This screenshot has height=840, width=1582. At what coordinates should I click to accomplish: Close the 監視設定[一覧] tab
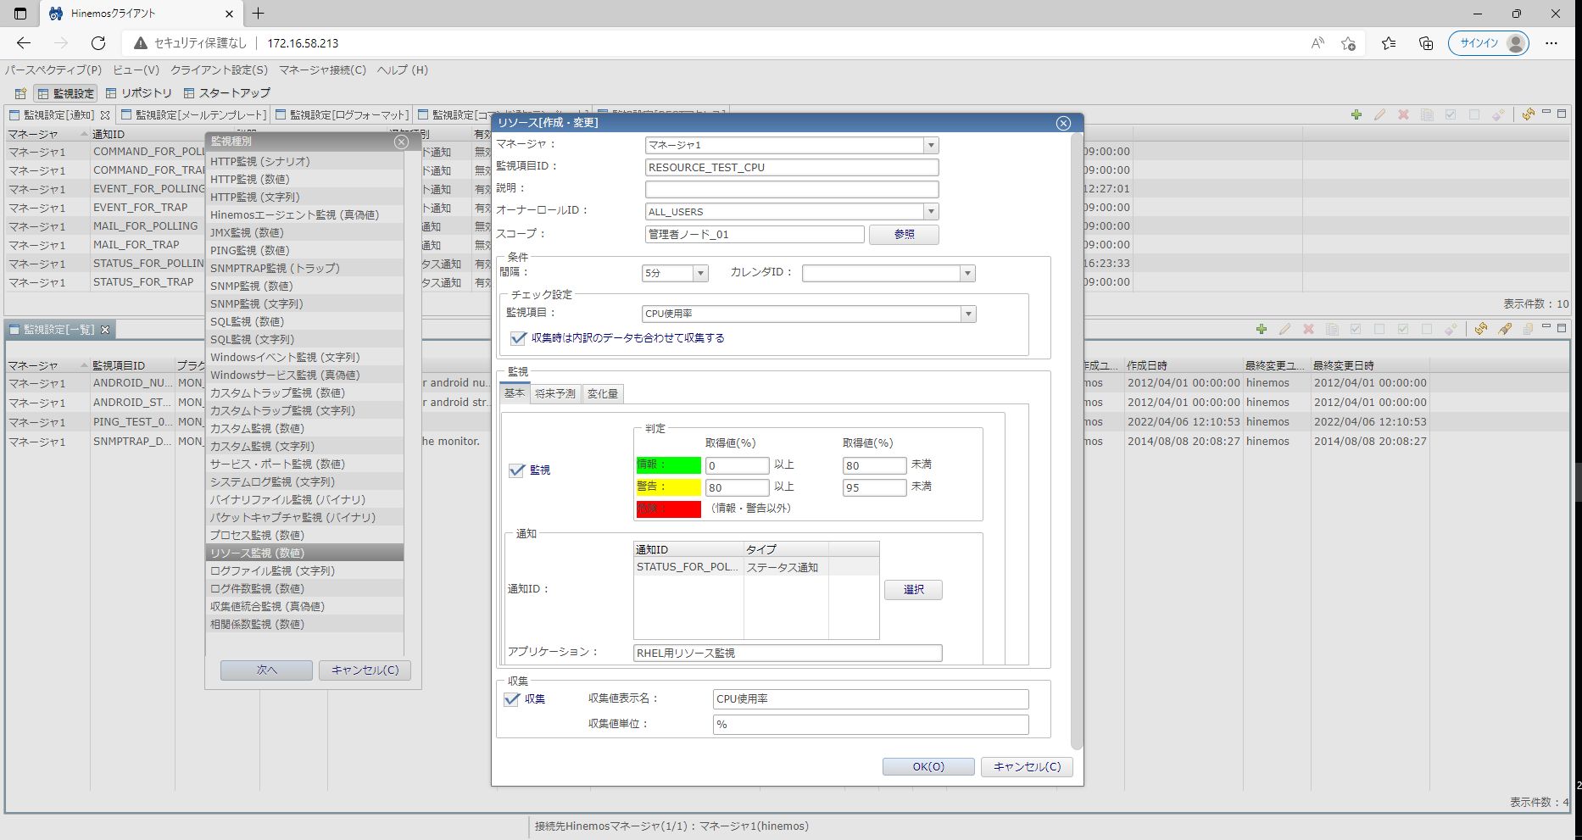pos(105,330)
